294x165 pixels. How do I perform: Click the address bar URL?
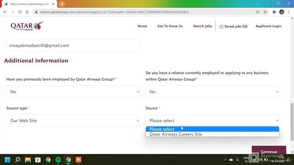(x=114, y=12)
